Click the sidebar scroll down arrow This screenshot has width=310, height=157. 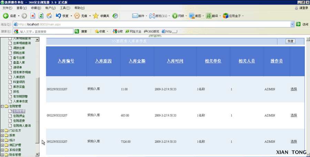pos(37,154)
